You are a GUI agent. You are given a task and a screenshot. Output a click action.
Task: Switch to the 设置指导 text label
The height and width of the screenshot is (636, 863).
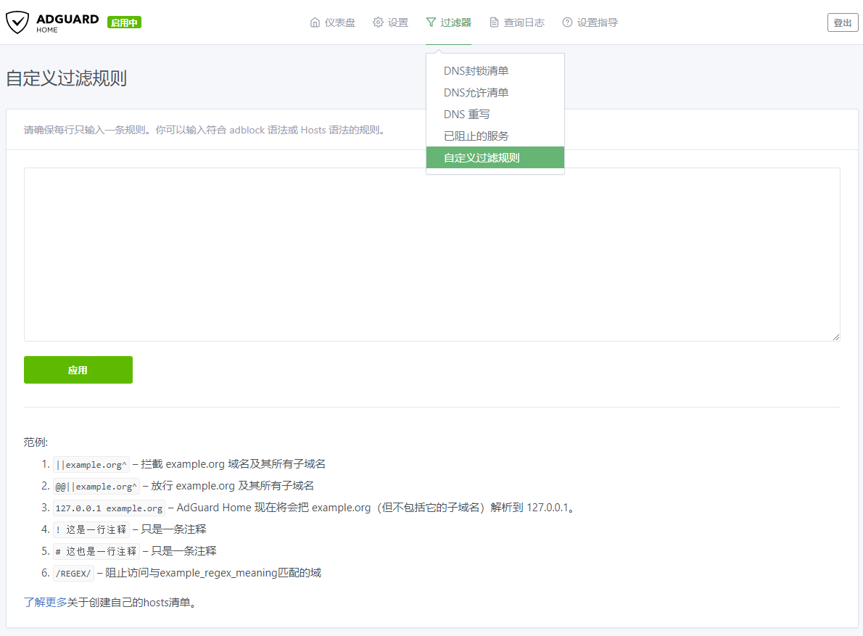click(x=597, y=22)
